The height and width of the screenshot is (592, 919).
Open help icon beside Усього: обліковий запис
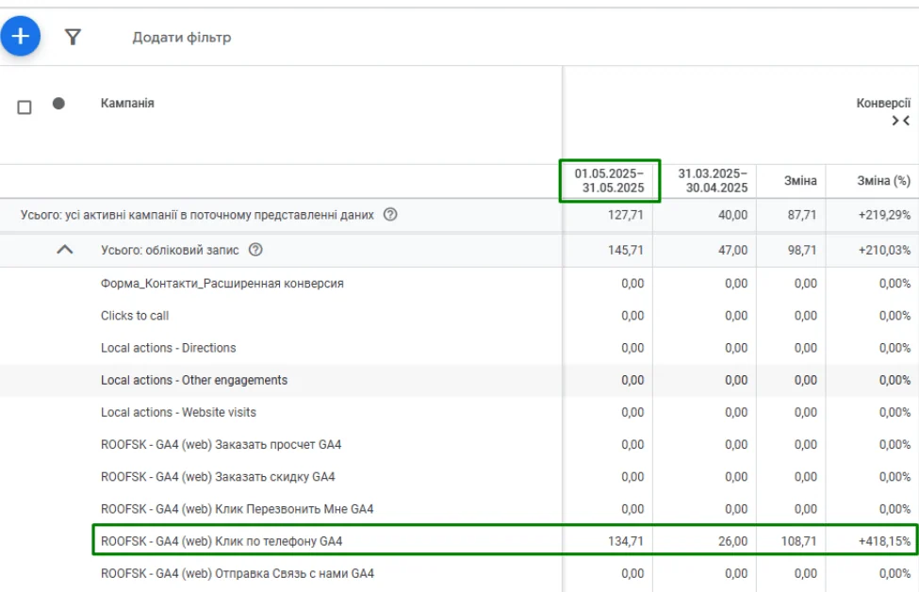pyautogui.click(x=255, y=250)
